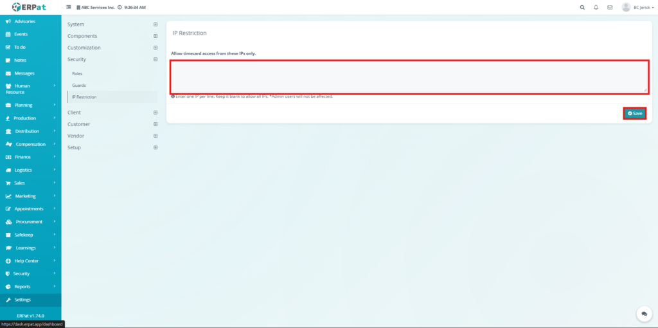Select Roles under Security
Image resolution: width=658 pixels, height=328 pixels.
77,73
